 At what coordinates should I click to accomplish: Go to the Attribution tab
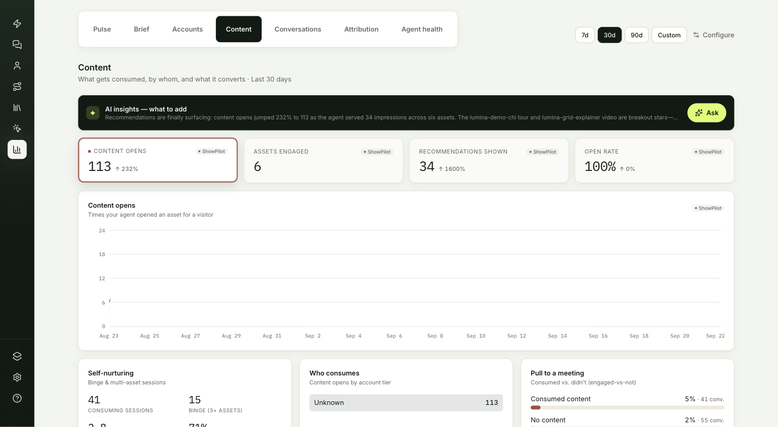[x=361, y=29]
